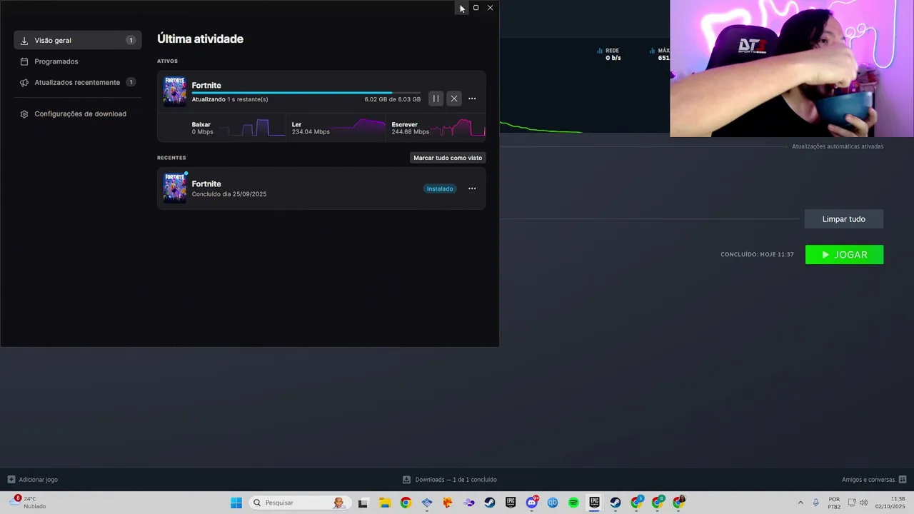
Task: Click the Última atividade heading
Action: pyautogui.click(x=200, y=39)
